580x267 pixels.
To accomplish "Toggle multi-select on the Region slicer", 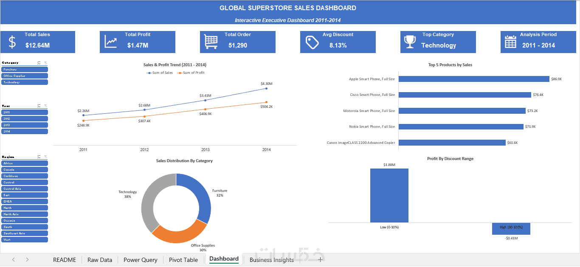I will tap(39, 157).
